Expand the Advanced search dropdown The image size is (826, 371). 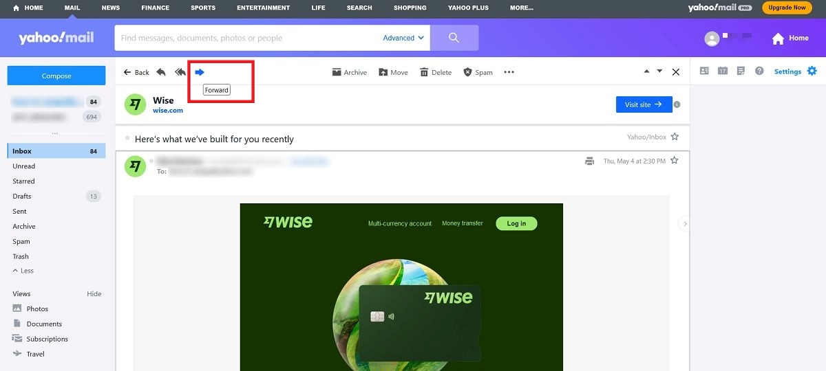pos(403,38)
